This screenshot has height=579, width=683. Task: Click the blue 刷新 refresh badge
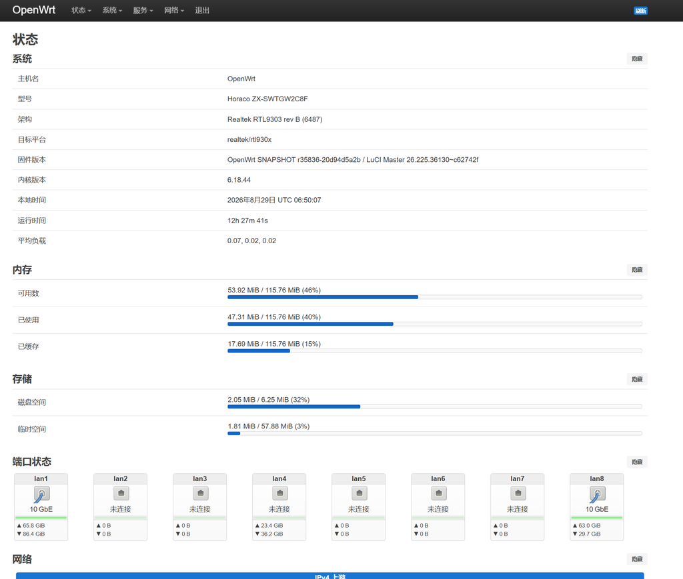point(640,11)
